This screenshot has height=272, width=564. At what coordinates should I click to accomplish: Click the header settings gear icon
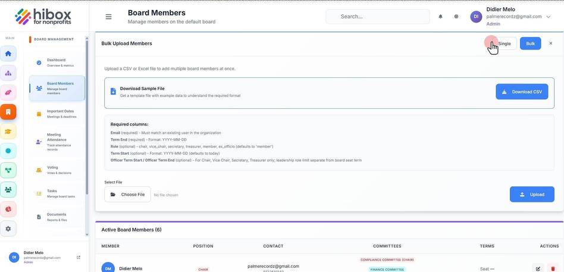click(x=456, y=17)
